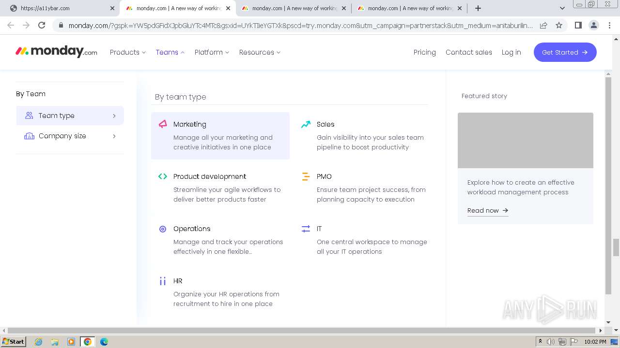Open the tab search dropdown arrow
The height and width of the screenshot is (348, 620).
tap(562, 8)
